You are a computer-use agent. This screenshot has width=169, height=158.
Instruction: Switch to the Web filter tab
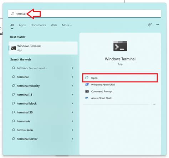[54, 25]
